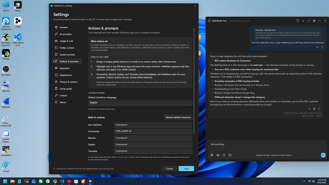This screenshot has height=185, width=329.
Task: Click settings panel vertical scrollbar
Action: (x=194, y=81)
